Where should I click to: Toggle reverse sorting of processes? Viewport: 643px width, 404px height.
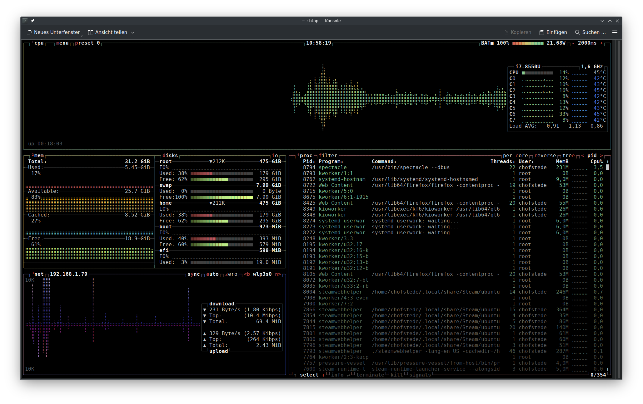pos(545,156)
